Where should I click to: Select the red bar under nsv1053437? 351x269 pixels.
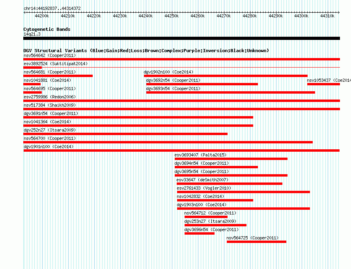[x=323, y=84]
